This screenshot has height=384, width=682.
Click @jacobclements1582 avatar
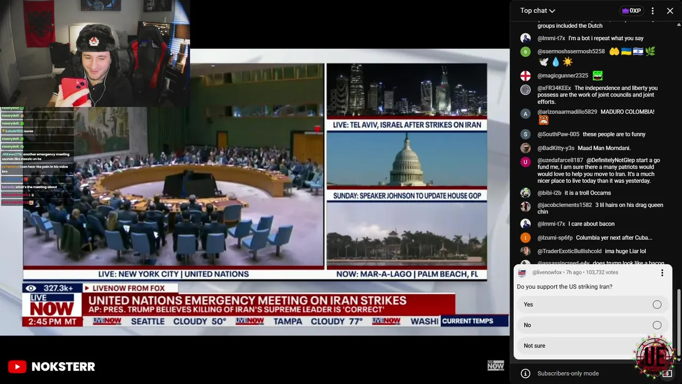point(525,207)
